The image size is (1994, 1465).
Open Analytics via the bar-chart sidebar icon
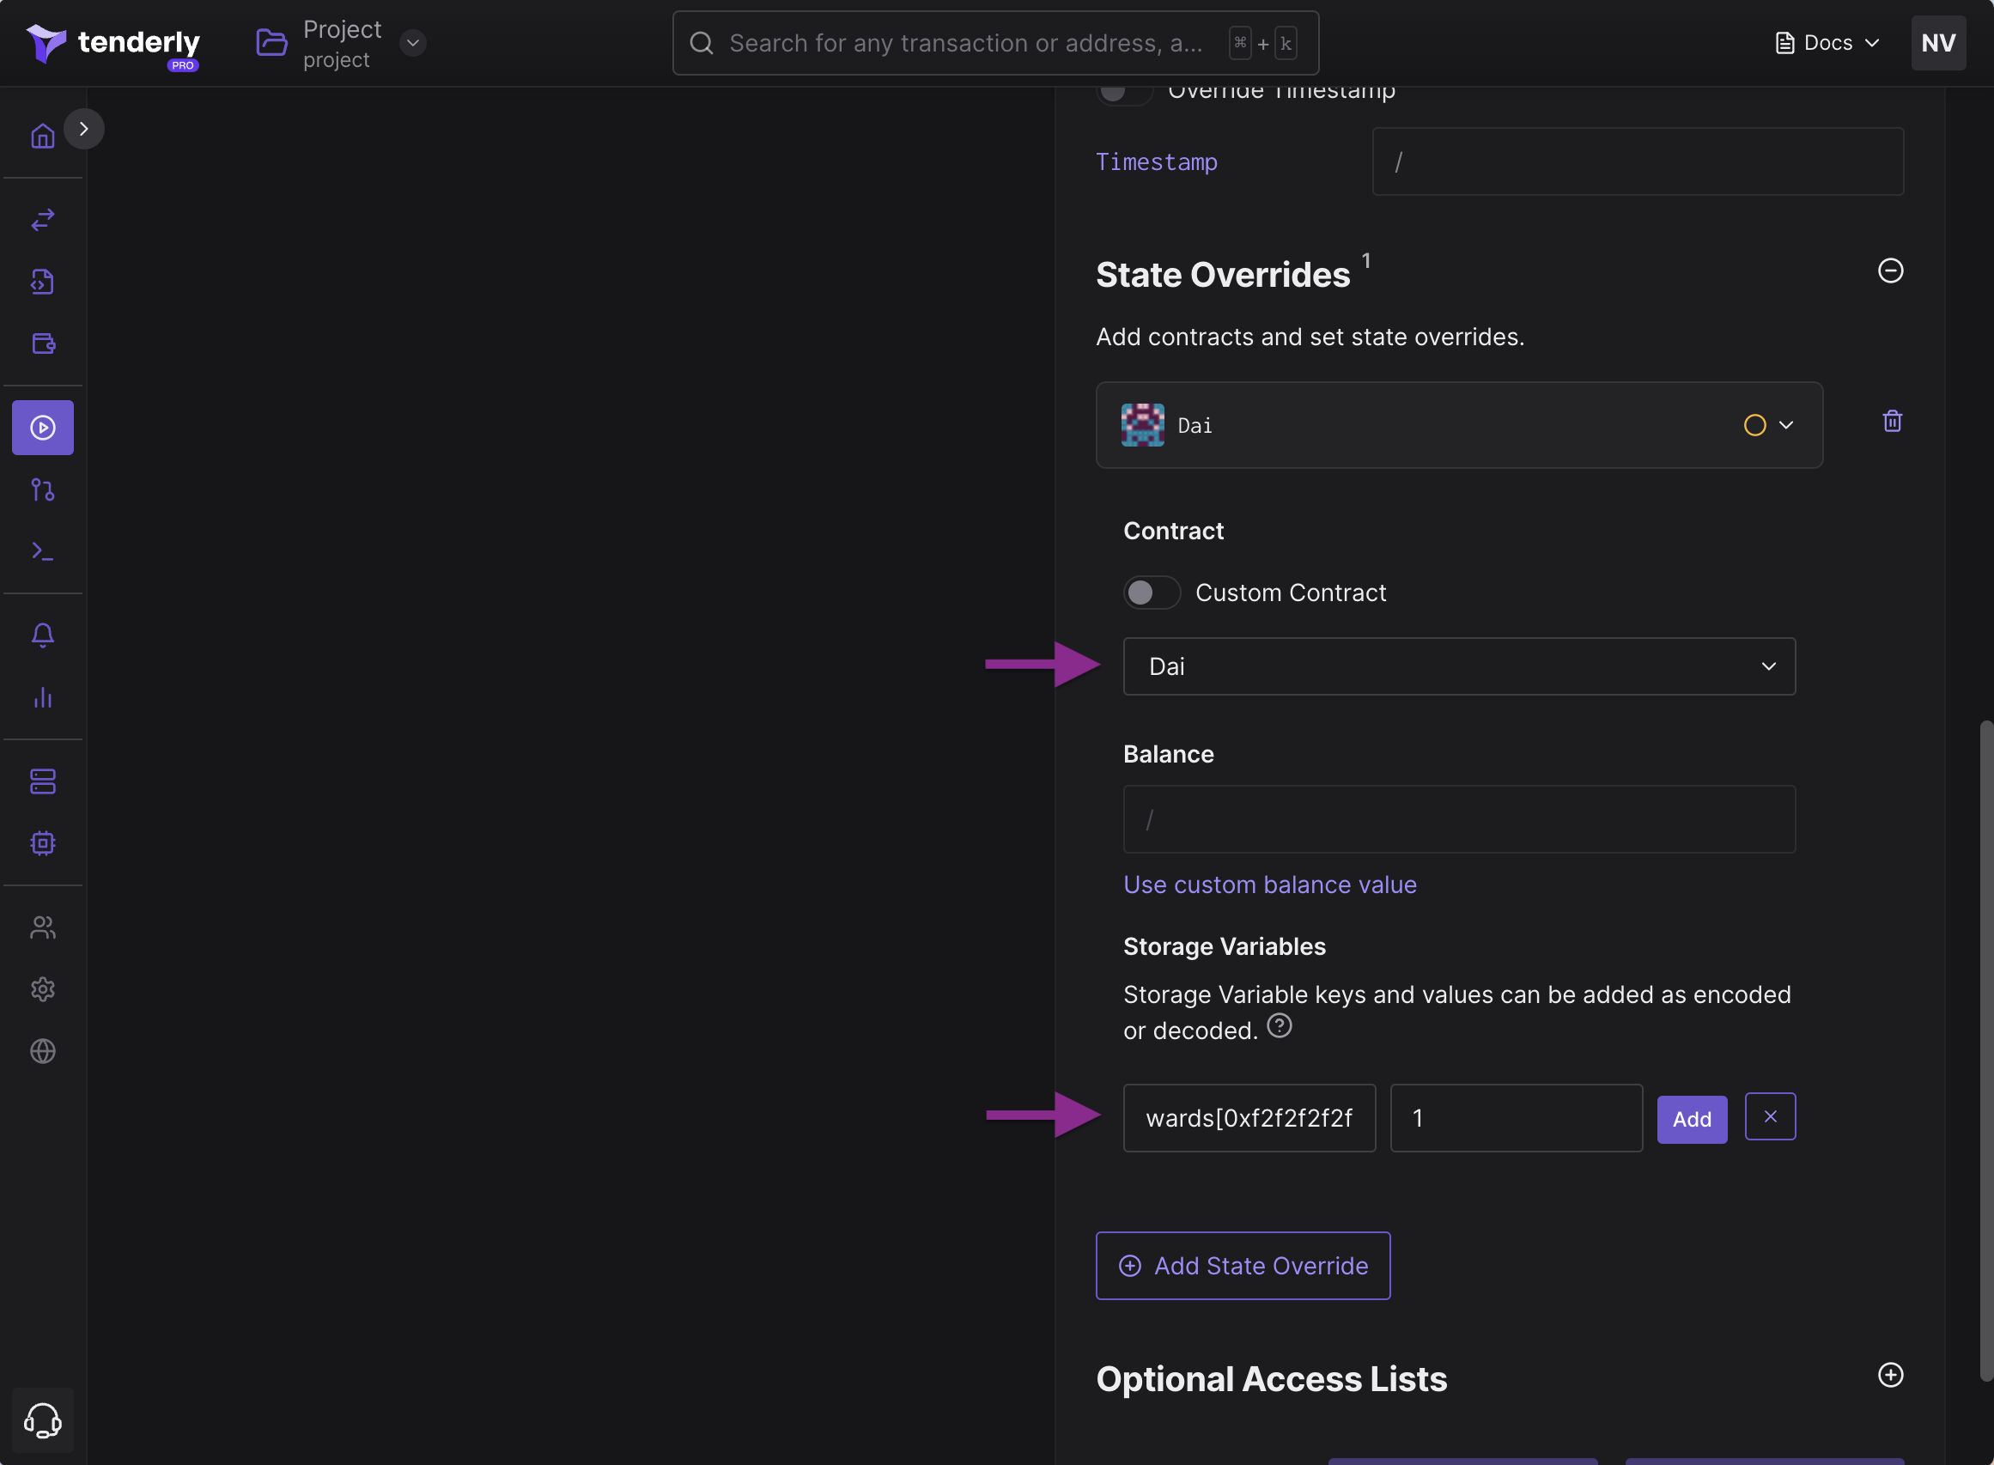tap(43, 697)
